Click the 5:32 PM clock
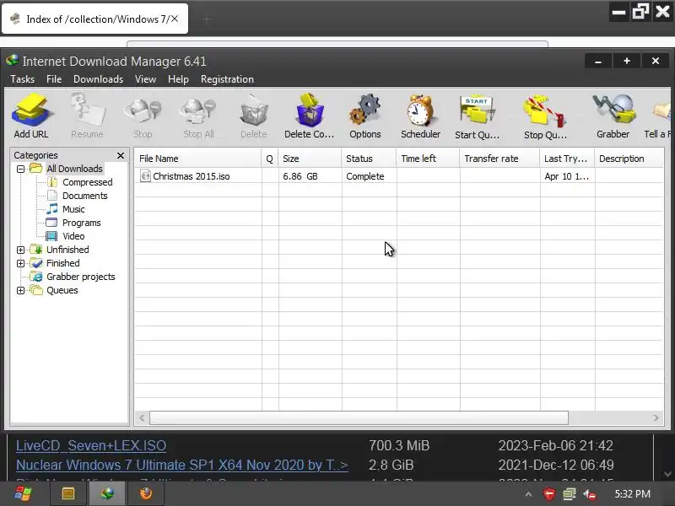 point(632,494)
